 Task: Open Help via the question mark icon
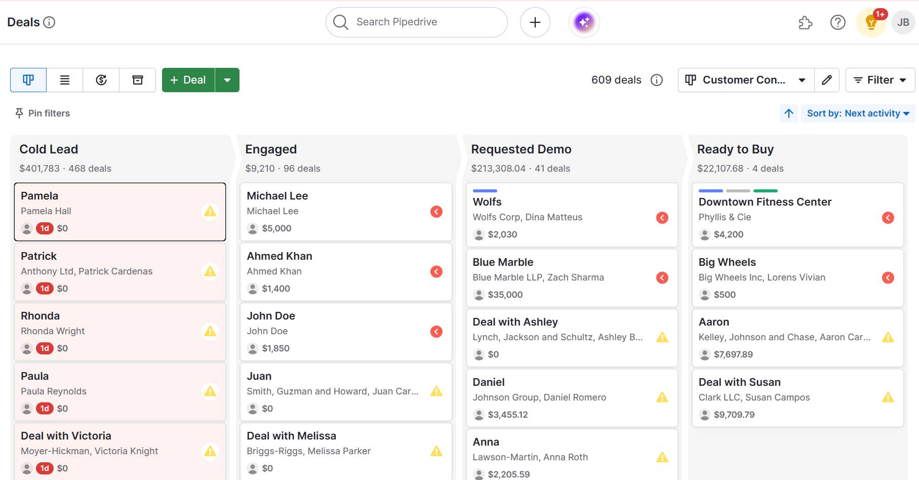pyautogui.click(x=837, y=22)
